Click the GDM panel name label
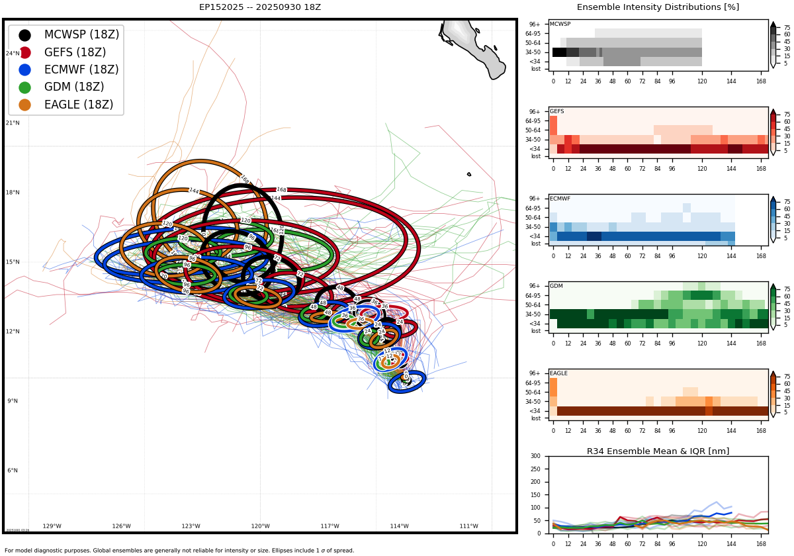Viewport: 794px width, 556px height. (x=556, y=287)
